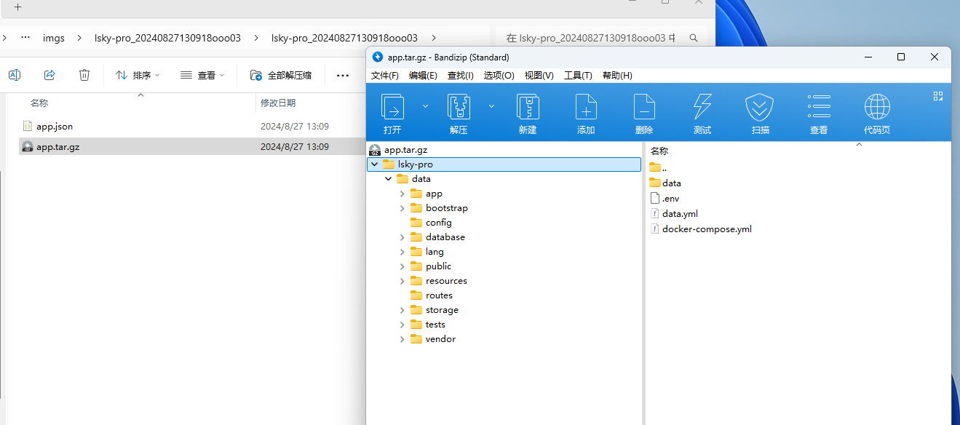The image size is (960, 425).
Task: Select the routes folder in tree
Action: 431,295
